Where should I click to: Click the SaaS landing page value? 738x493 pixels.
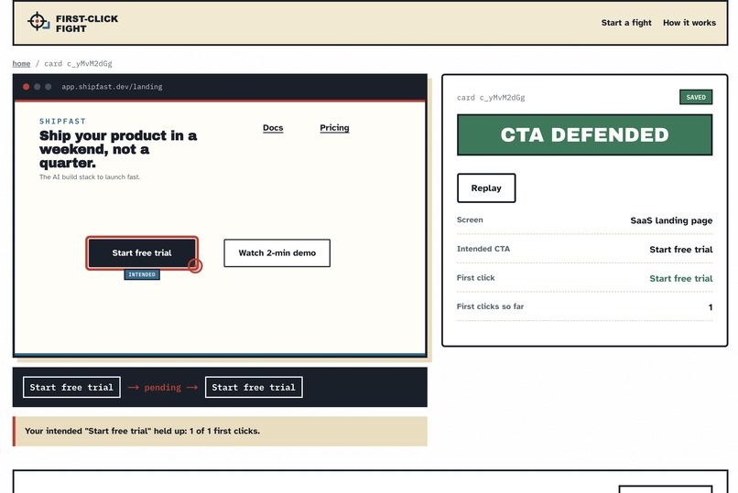click(x=671, y=220)
